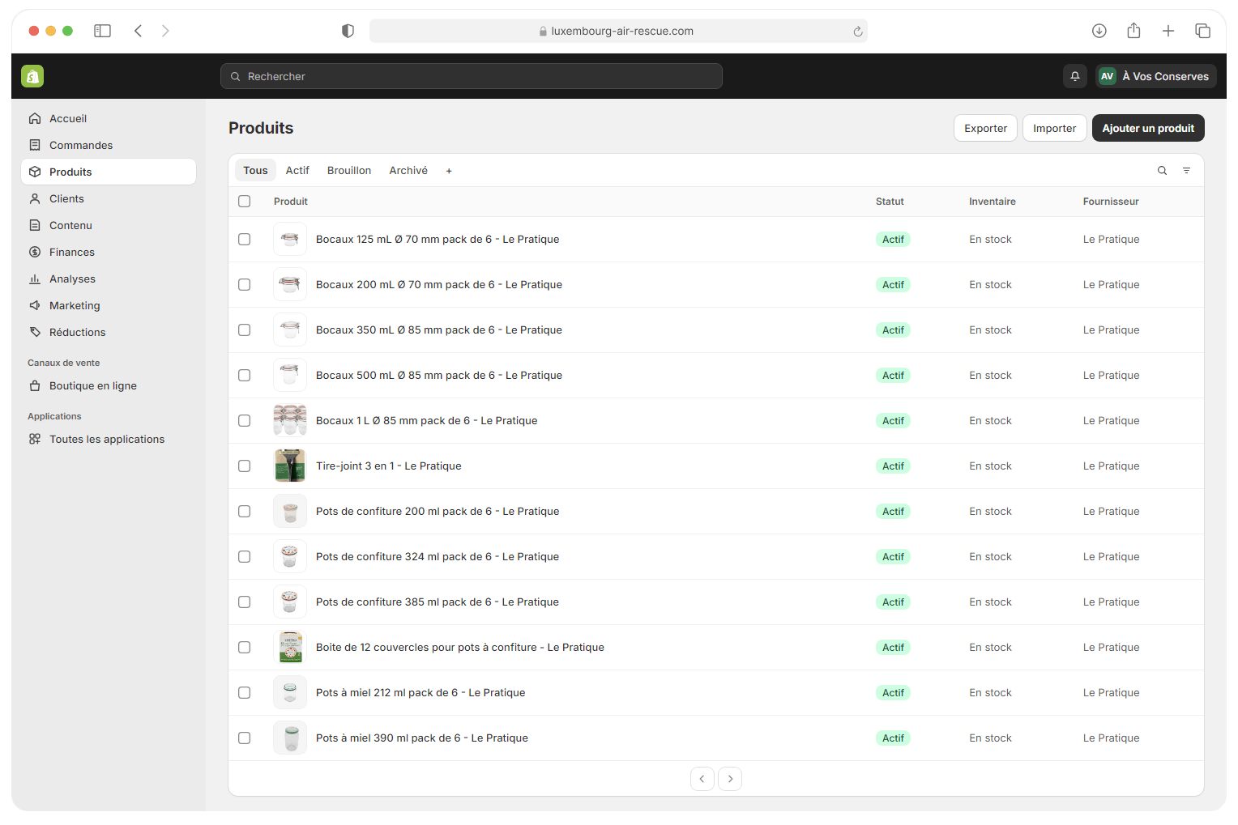Select Bocaux 200 mL product checkbox

point(245,285)
